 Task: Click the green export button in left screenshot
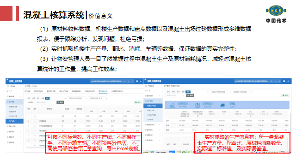click(x=138, y=102)
